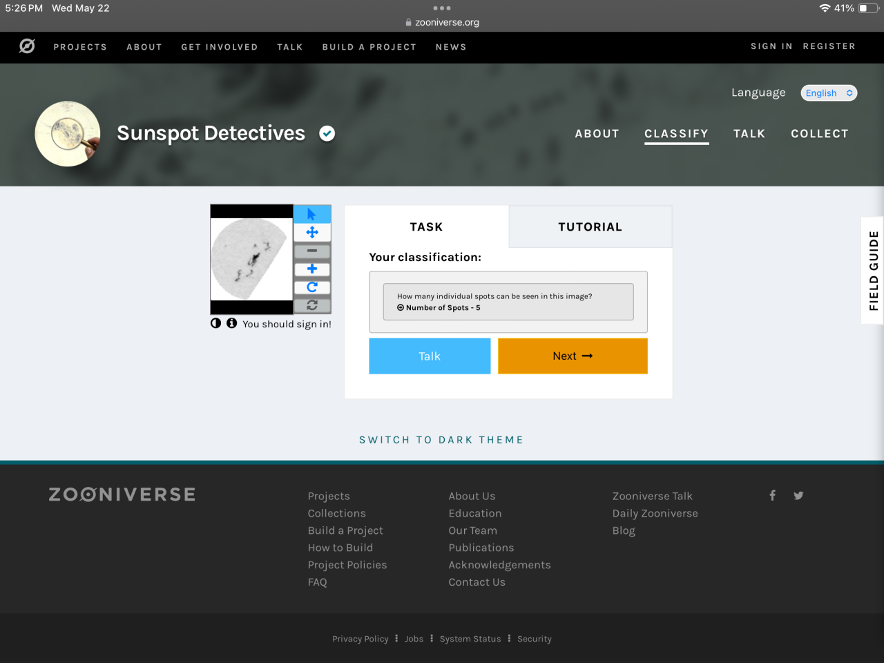Open the Privacy Policy link
The width and height of the screenshot is (884, 663).
tap(361, 639)
